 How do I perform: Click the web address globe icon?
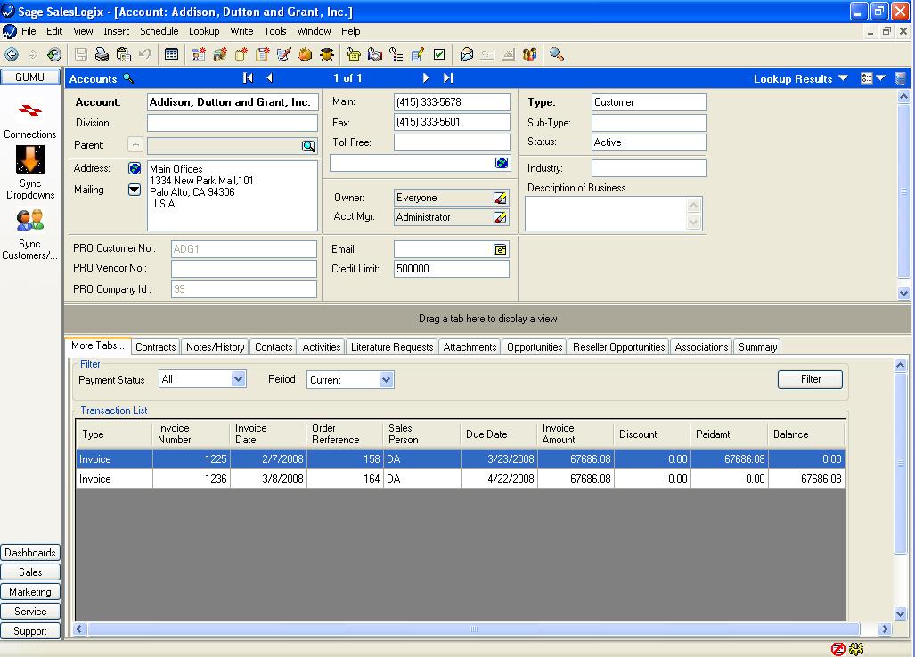coord(502,163)
